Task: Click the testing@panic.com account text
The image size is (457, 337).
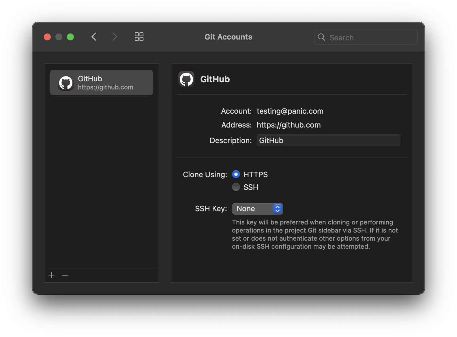Action: pos(290,111)
